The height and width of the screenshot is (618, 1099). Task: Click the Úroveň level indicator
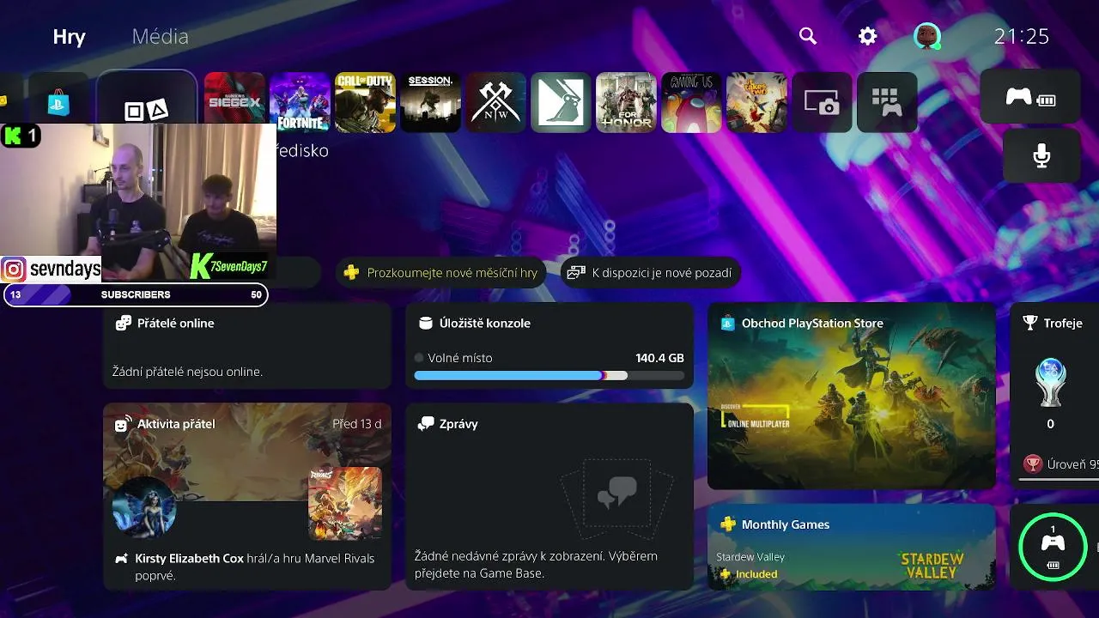(1062, 464)
